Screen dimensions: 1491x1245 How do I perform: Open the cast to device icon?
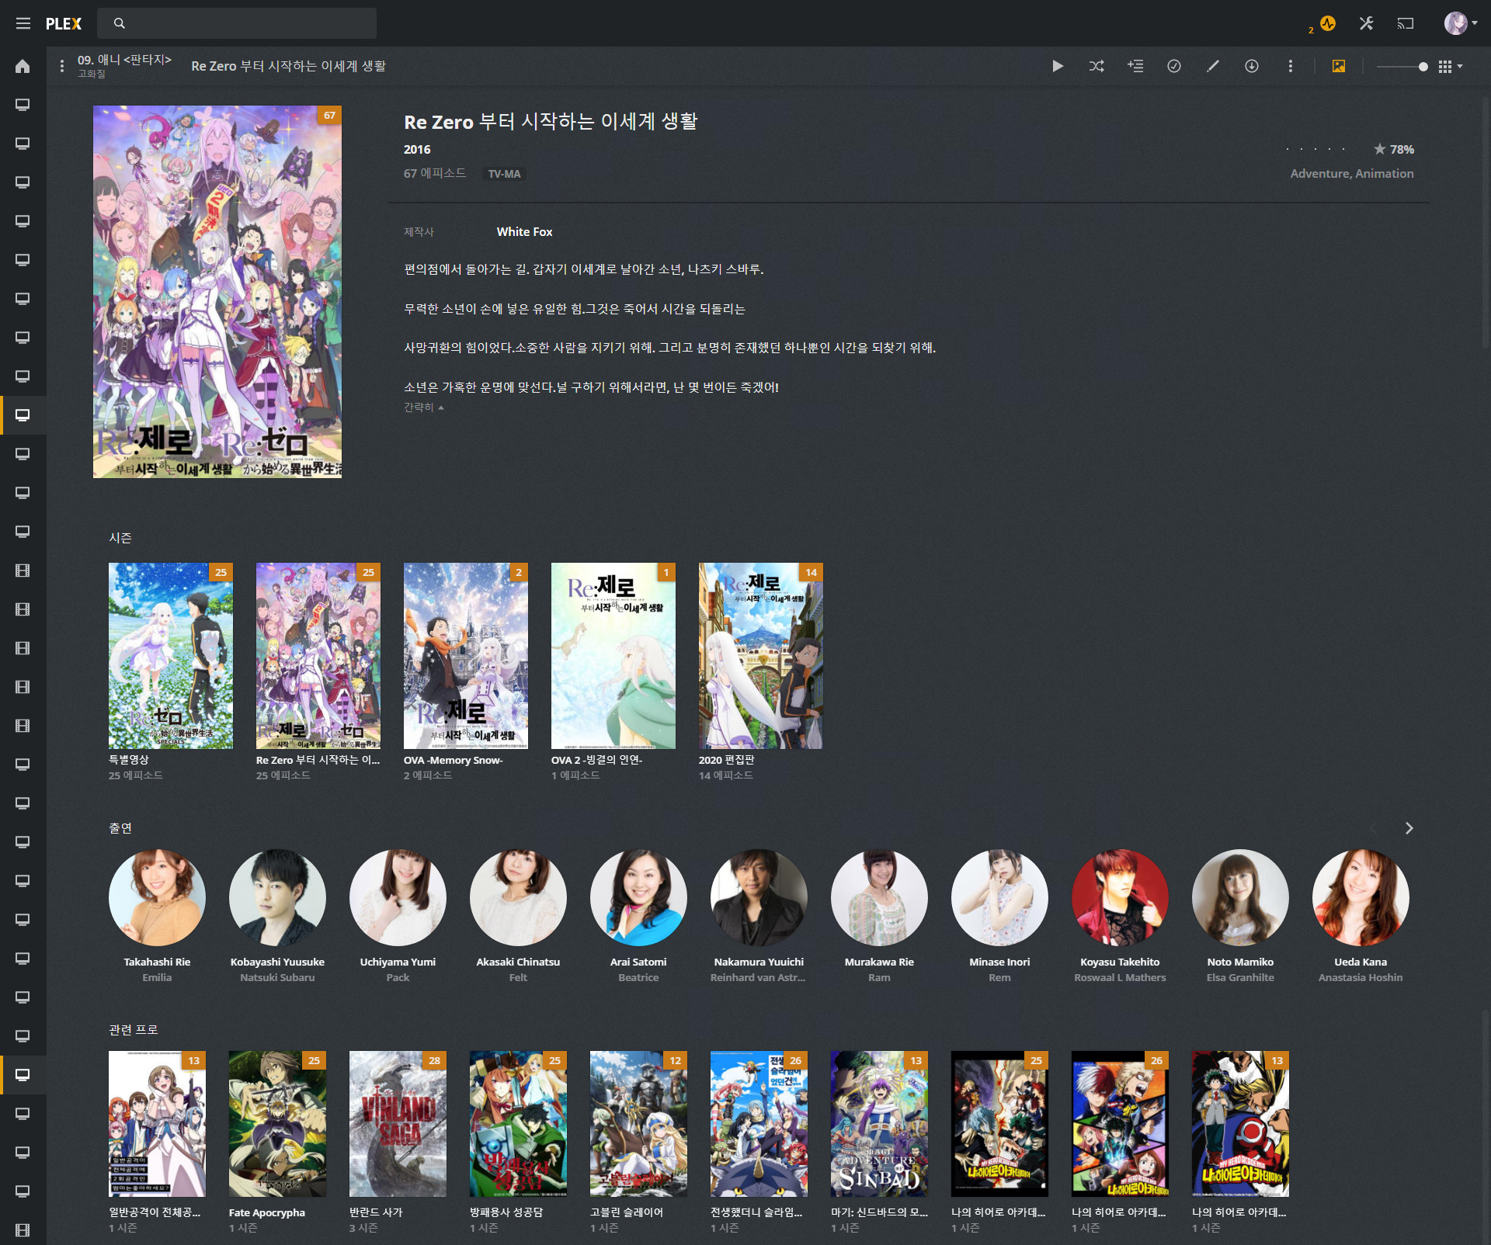coord(1406,23)
